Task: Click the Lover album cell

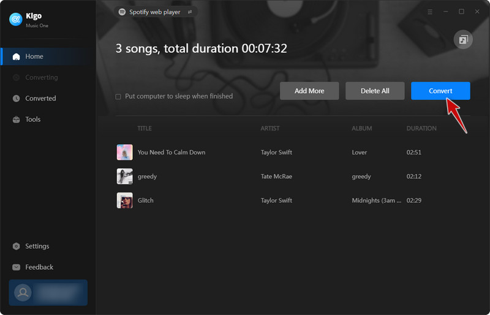Action: (x=360, y=153)
